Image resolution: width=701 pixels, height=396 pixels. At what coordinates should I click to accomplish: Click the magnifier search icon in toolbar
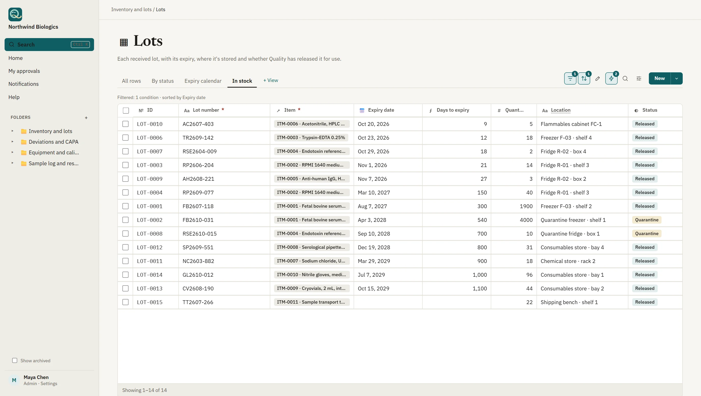pyautogui.click(x=625, y=79)
